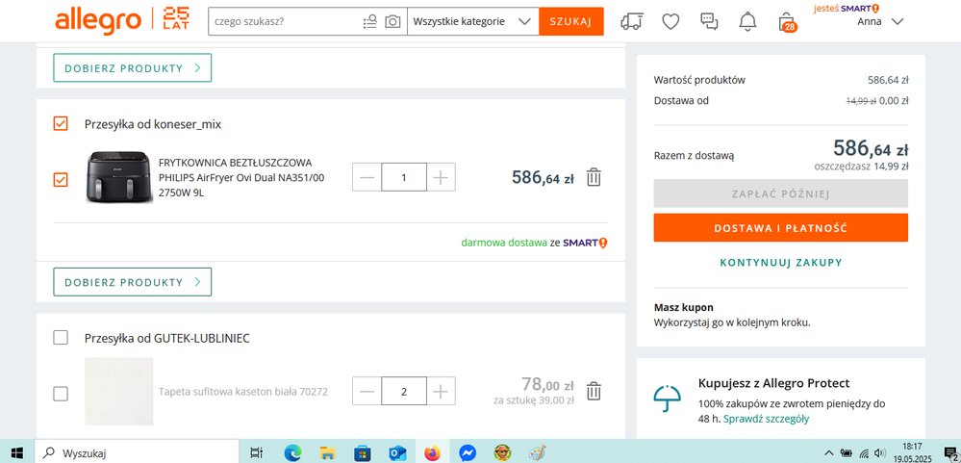This screenshot has height=463, width=961.
Task: Delete the Tapeta sufitowa item from cart
Action: coord(594,391)
